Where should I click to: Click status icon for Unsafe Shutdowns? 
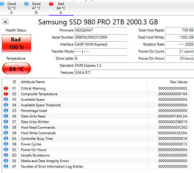click(x=6, y=155)
